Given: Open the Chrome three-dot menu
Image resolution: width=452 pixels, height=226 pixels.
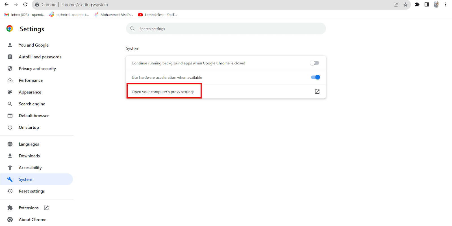Looking at the screenshot, I should [446, 5].
